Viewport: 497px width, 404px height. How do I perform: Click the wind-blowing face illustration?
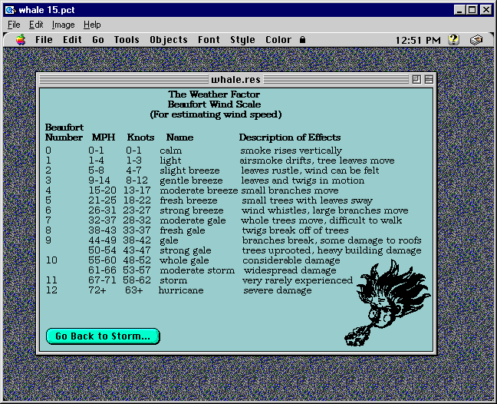pyautogui.click(x=387, y=303)
